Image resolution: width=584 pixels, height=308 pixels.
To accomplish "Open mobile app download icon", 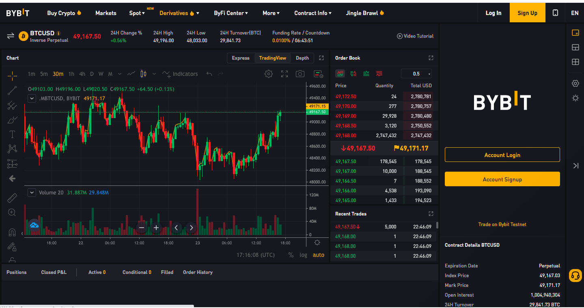I will [x=555, y=13].
